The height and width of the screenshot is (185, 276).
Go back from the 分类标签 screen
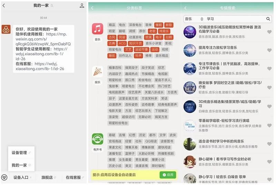92,8
